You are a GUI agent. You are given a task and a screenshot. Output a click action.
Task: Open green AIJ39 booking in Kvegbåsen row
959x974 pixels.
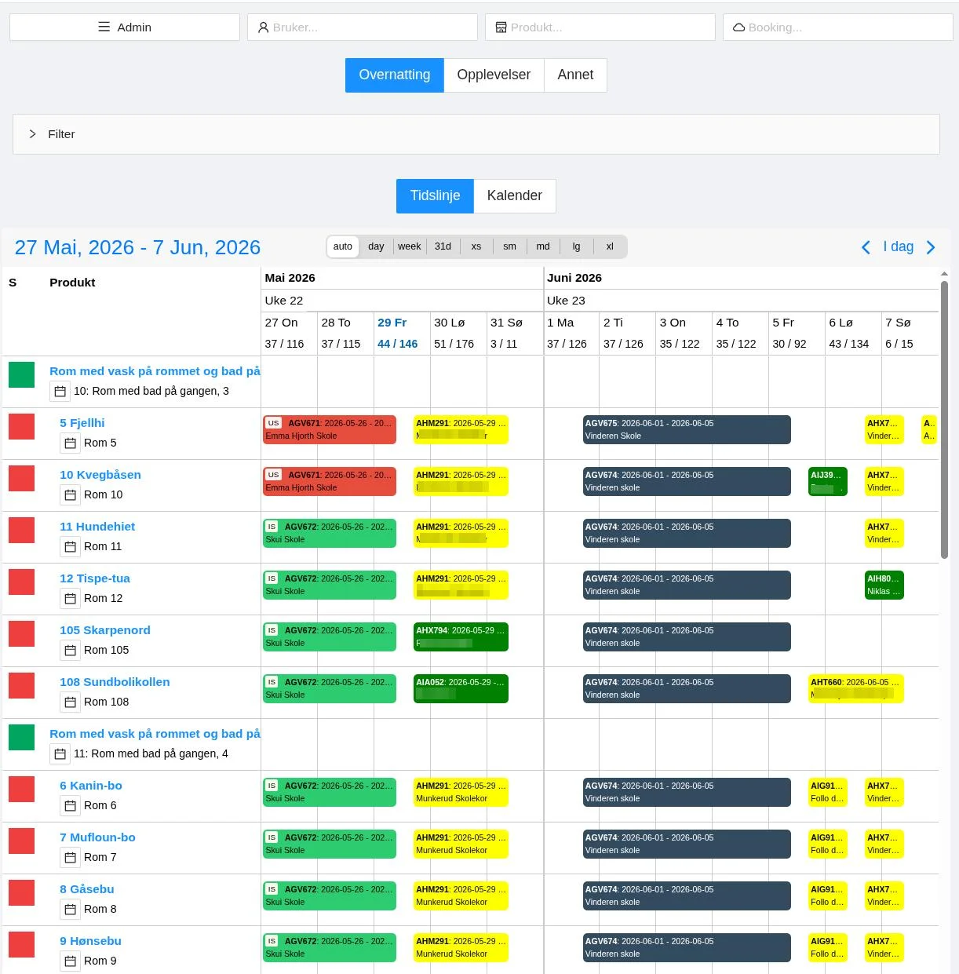(x=828, y=481)
